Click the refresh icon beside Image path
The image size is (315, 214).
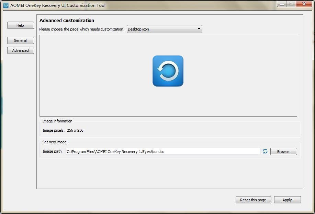265,151
